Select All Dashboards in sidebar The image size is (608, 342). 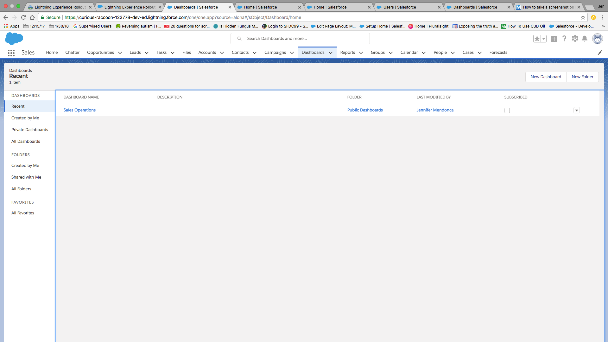[x=26, y=142]
